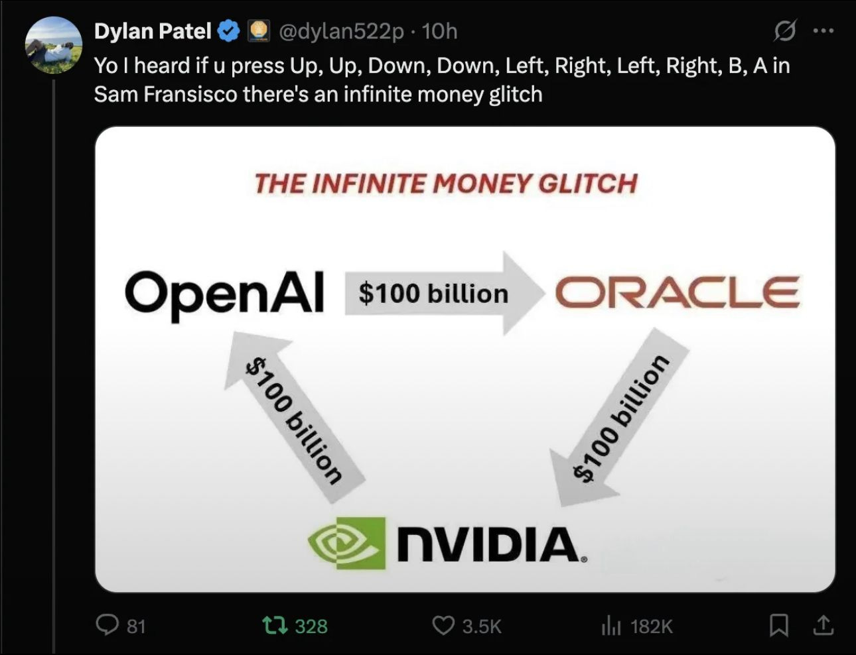Expand the infinite money glitch image
The width and height of the screenshot is (856, 655).
coord(464,361)
